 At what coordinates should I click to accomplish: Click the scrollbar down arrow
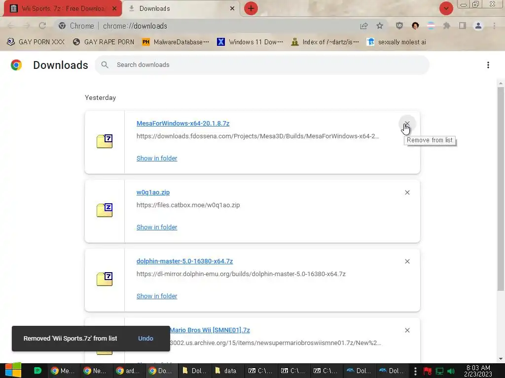[x=501, y=359]
